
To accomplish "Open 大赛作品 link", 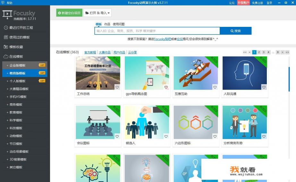I will click(105, 52).
